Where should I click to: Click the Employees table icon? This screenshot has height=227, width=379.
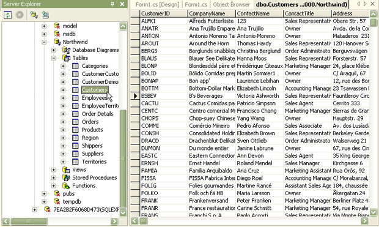point(75,98)
